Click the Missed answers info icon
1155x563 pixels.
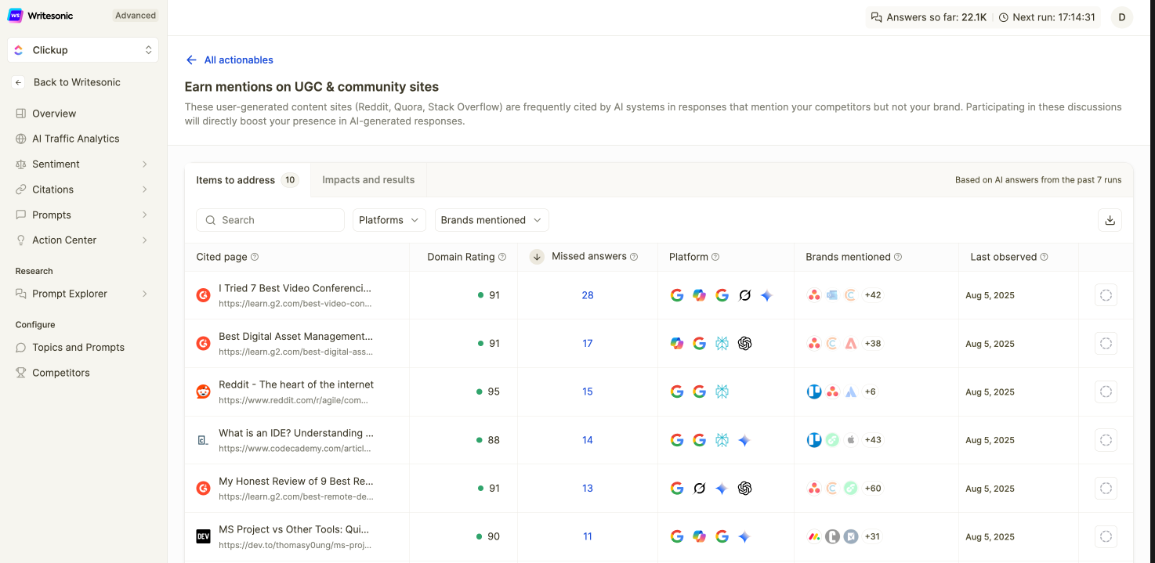(634, 257)
